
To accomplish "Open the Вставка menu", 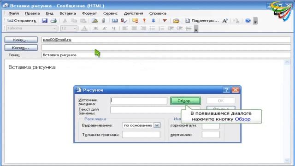I will tap(68, 13).
